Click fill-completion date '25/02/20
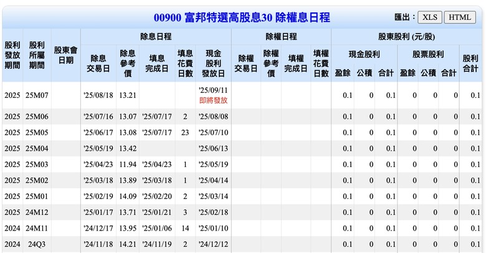Screen dimensions: 486x253 click(x=157, y=196)
